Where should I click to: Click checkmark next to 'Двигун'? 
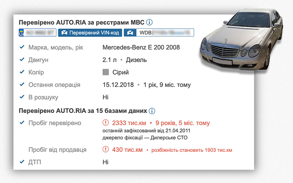pyautogui.click(x=22, y=60)
